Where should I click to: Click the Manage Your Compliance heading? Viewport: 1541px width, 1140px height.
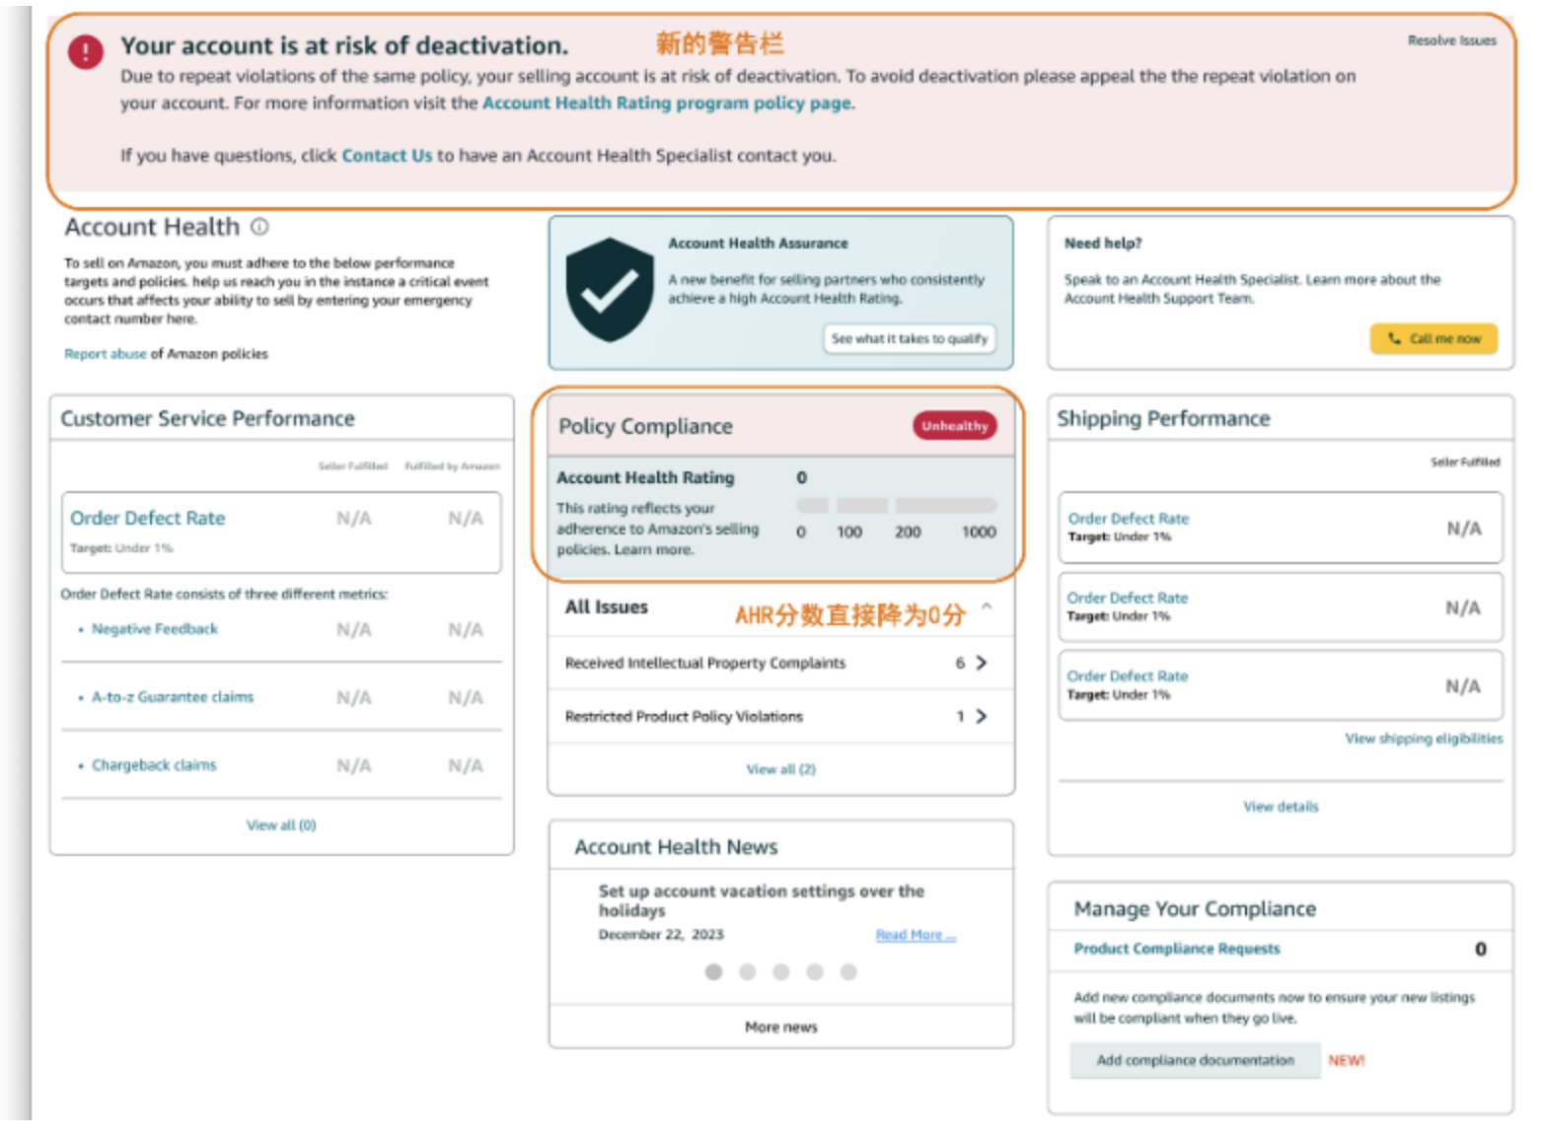pos(1195,908)
